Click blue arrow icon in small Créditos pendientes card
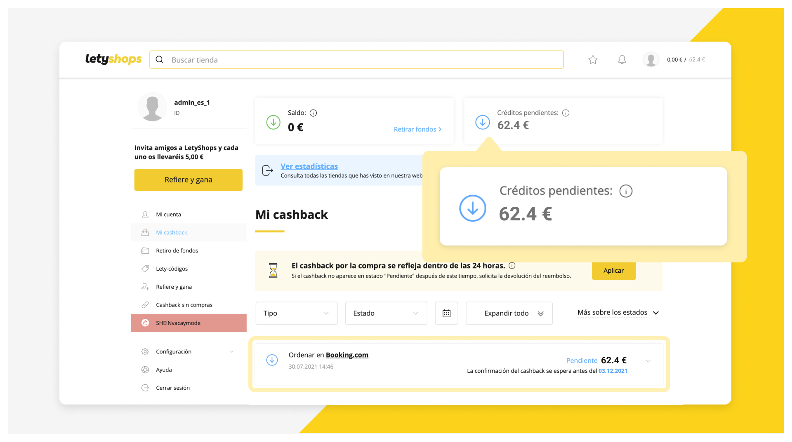The height and width of the screenshot is (442, 792). coord(483,122)
